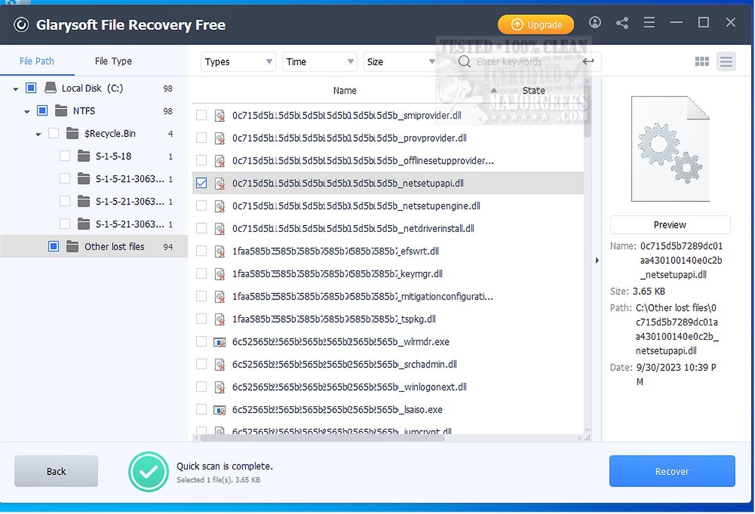755x514 pixels.
Task: Check the smiprovider.dll checkbox
Action: point(201,115)
